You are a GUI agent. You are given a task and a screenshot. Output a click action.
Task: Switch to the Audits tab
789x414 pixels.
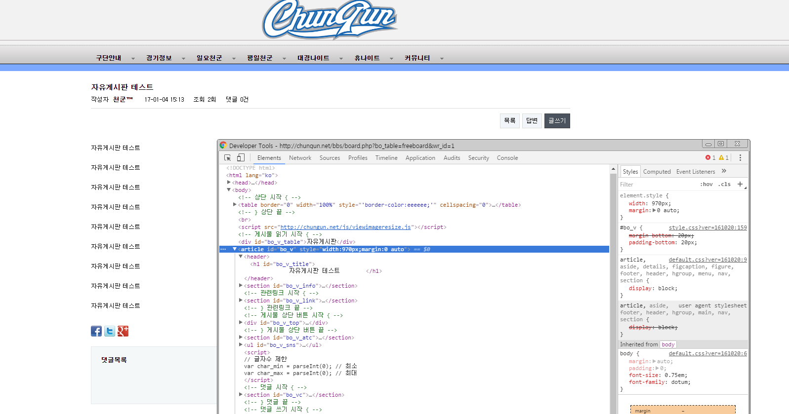click(x=452, y=158)
